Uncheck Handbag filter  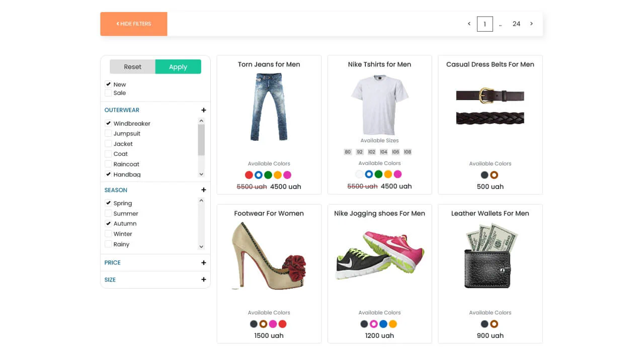click(x=108, y=174)
